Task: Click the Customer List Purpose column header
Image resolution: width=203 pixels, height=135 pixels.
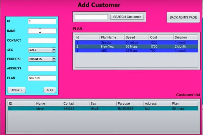Action: tap(130, 104)
